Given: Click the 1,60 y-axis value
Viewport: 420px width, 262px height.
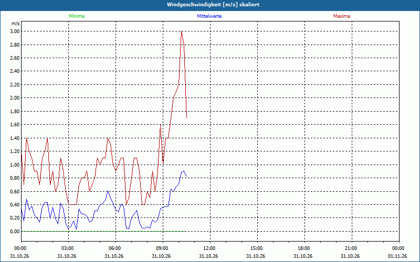Looking at the screenshot, I should [x=15, y=125].
